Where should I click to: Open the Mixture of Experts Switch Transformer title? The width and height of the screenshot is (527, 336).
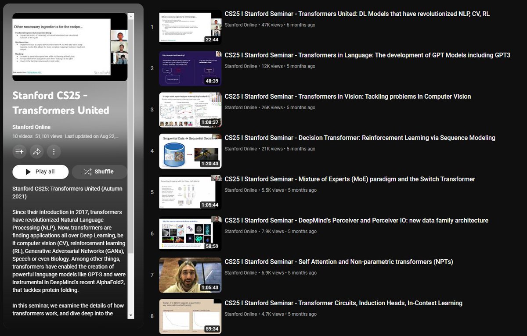tap(350, 179)
